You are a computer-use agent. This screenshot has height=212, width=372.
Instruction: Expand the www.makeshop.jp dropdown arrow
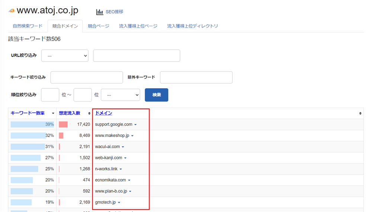(x=132, y=136)
